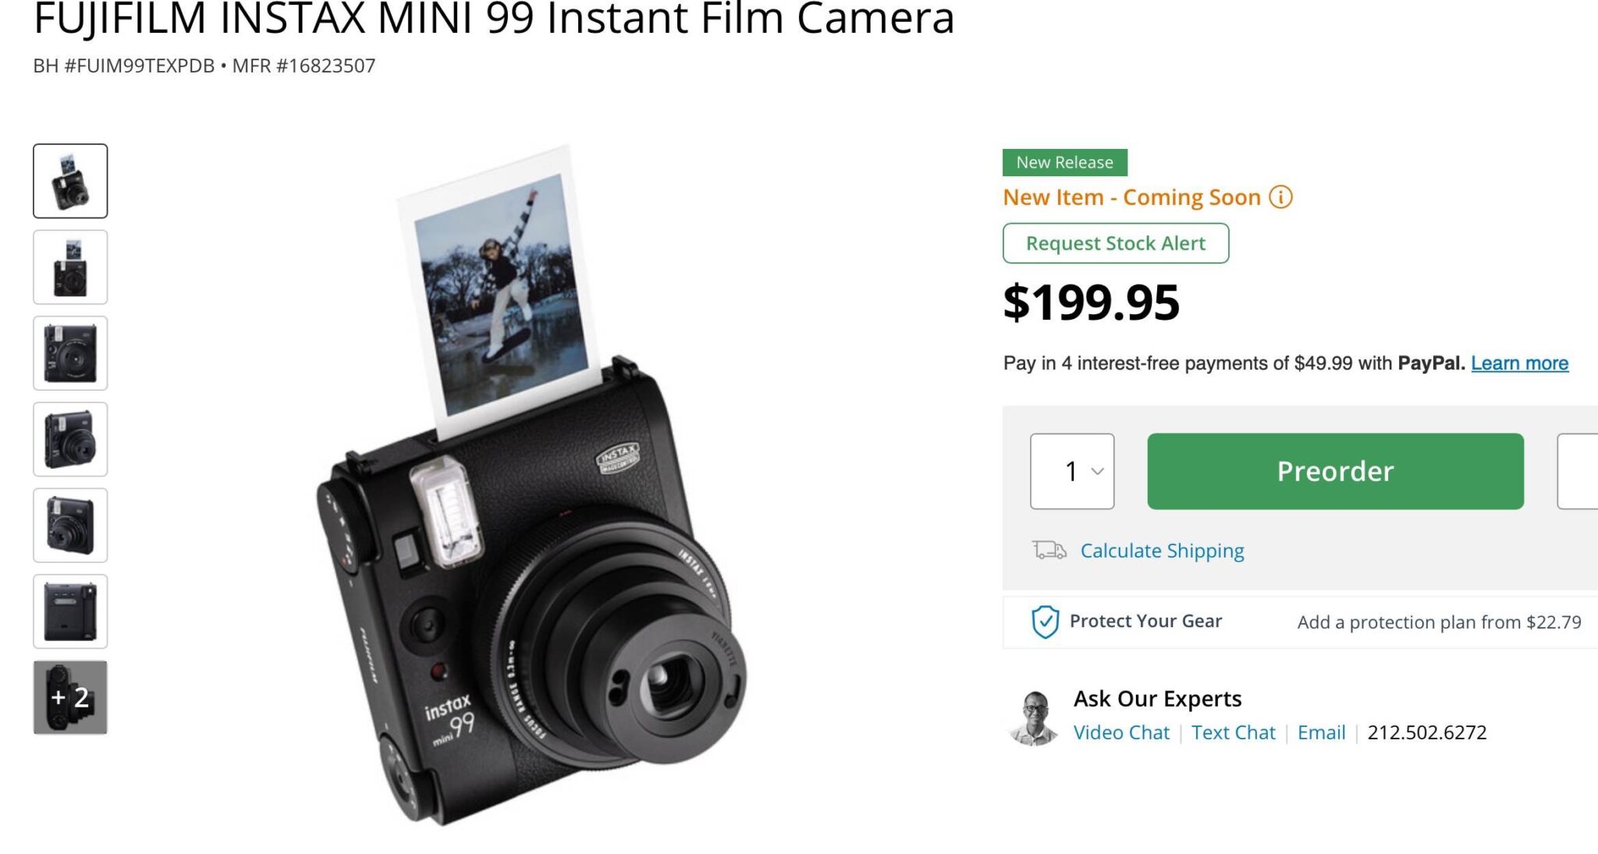Select the third product thumbnail
This screenshot has width=1598, height=854.
point(70,353)
